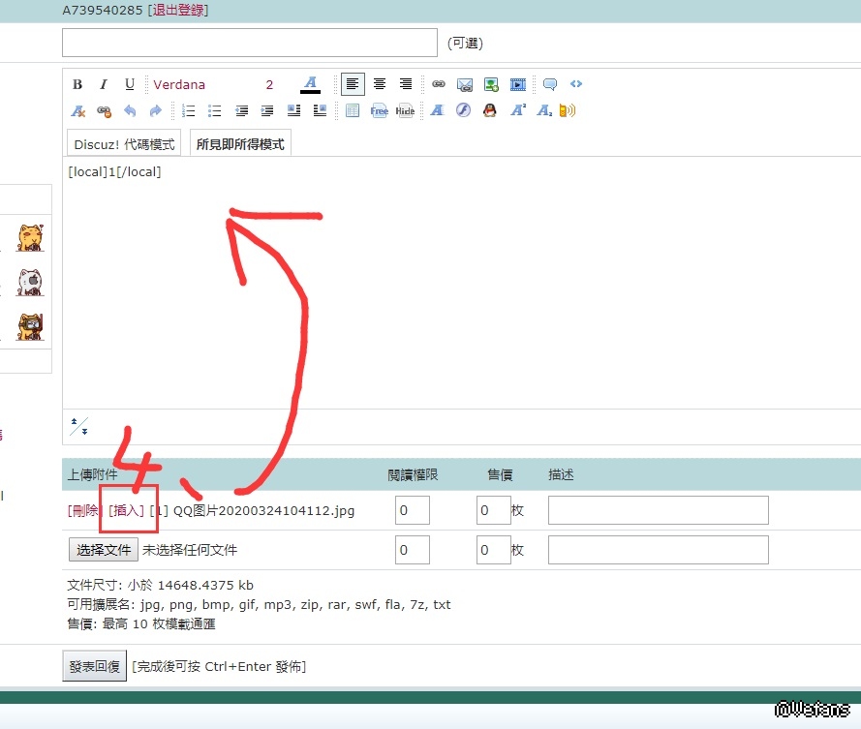
Task: Toggle italic formatting in the editor
Action: [104, 84]
